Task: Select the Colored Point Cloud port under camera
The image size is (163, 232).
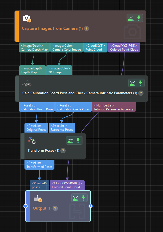Action: coord(124,47)
